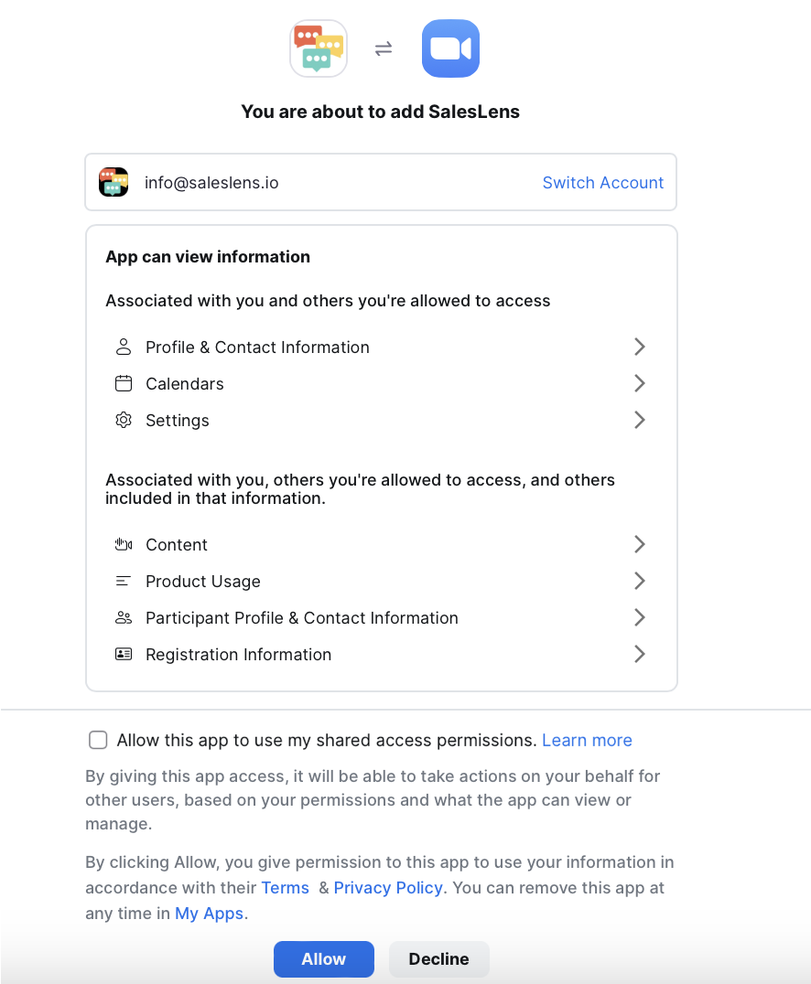Expand Registration Information details chevron
This screenshot has width=811, height=984.
640,654
